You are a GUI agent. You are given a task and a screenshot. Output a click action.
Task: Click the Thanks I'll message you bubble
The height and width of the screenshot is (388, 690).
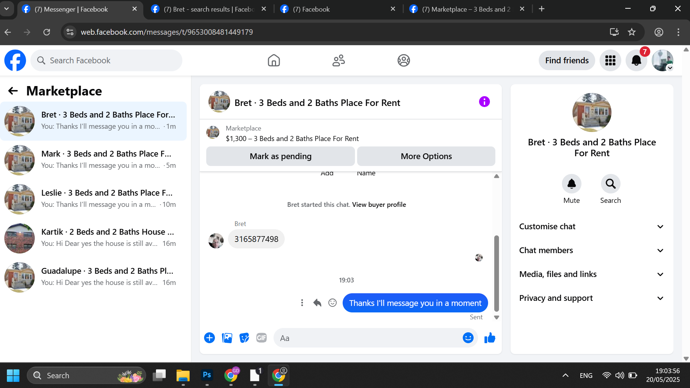(415, 303)
